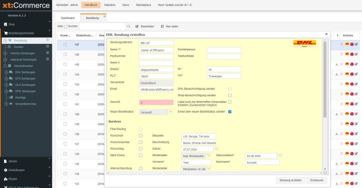362x188 pixels.
Task: Expand the Hermes-Sendungen tree node
Action: click(x=5, y=53)
